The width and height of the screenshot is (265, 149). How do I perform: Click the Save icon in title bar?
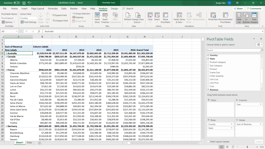pos(24,3)
